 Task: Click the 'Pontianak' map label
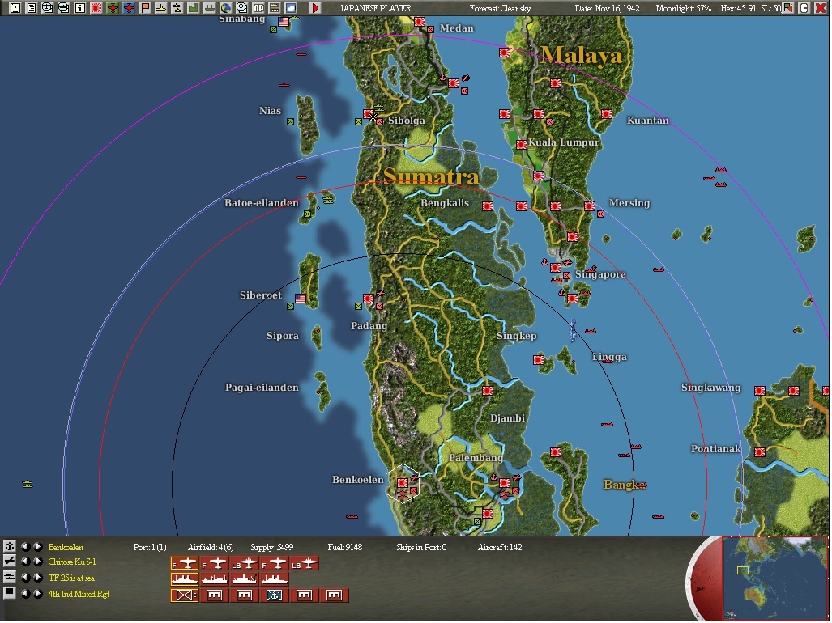tap(715, 449)
